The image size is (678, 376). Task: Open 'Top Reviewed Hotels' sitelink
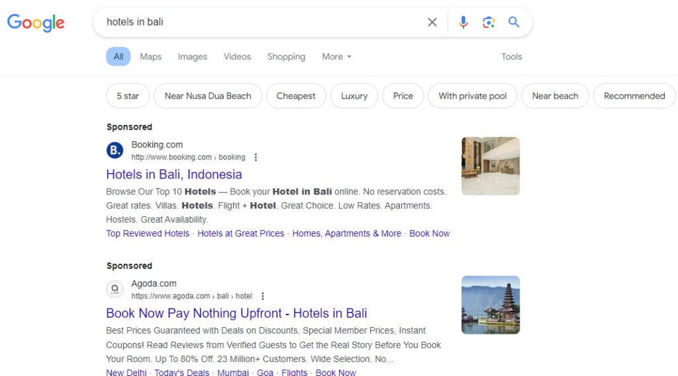148,233
